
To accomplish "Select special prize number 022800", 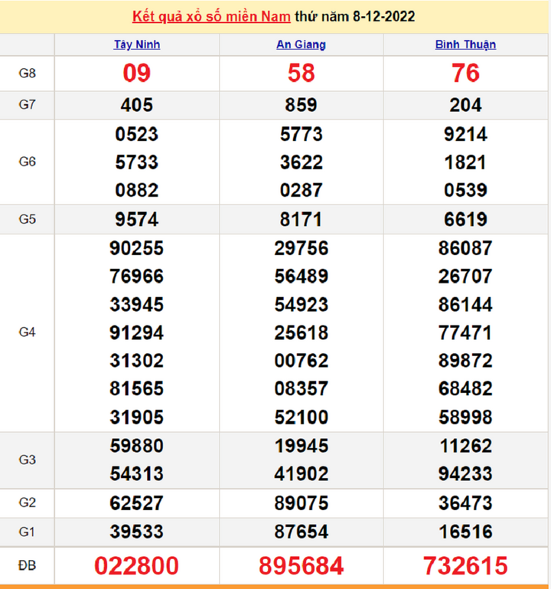I will coord(137,566).
